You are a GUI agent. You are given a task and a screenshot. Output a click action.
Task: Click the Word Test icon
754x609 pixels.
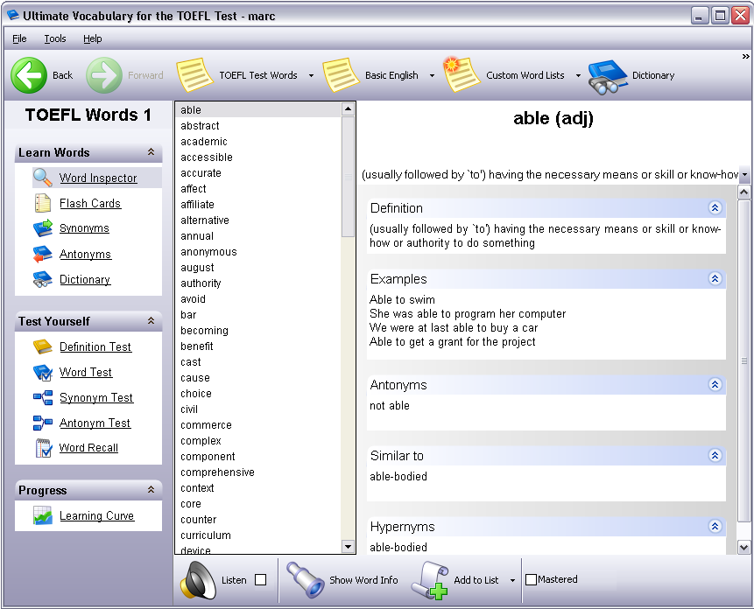click(43, 372)
